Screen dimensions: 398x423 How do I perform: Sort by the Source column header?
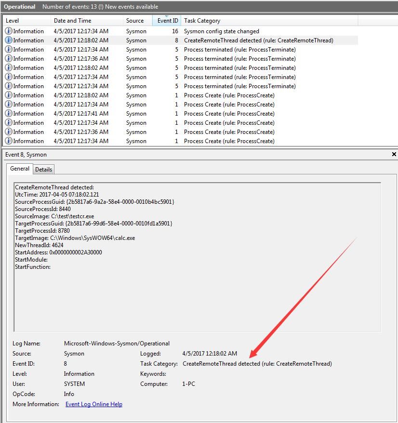tap(138, 21)
